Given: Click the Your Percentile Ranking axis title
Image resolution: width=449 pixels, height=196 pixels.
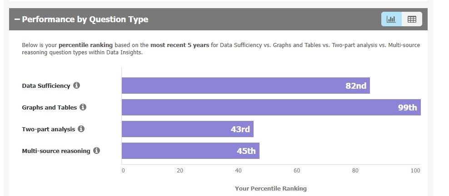Looking at the screenshot, I should click(270, 188).
